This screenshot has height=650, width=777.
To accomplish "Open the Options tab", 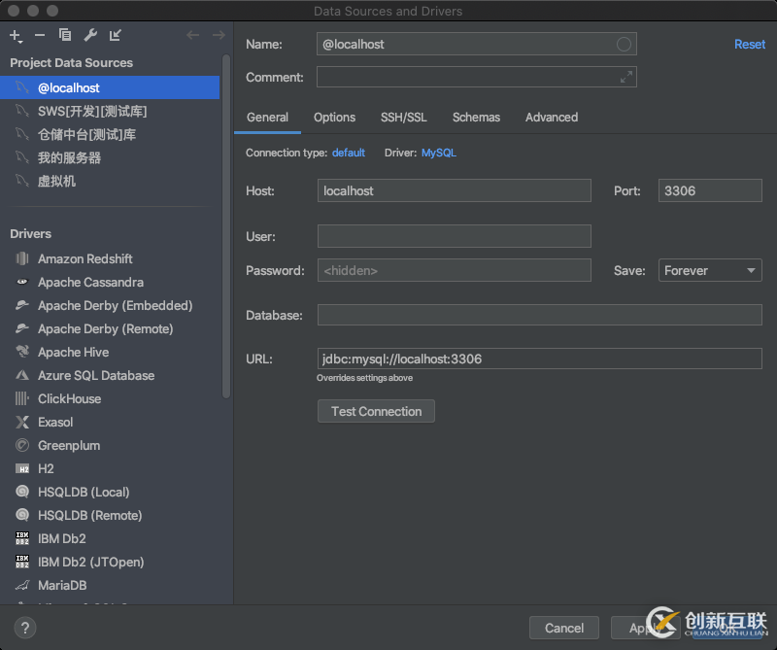I will coord(334,118).
